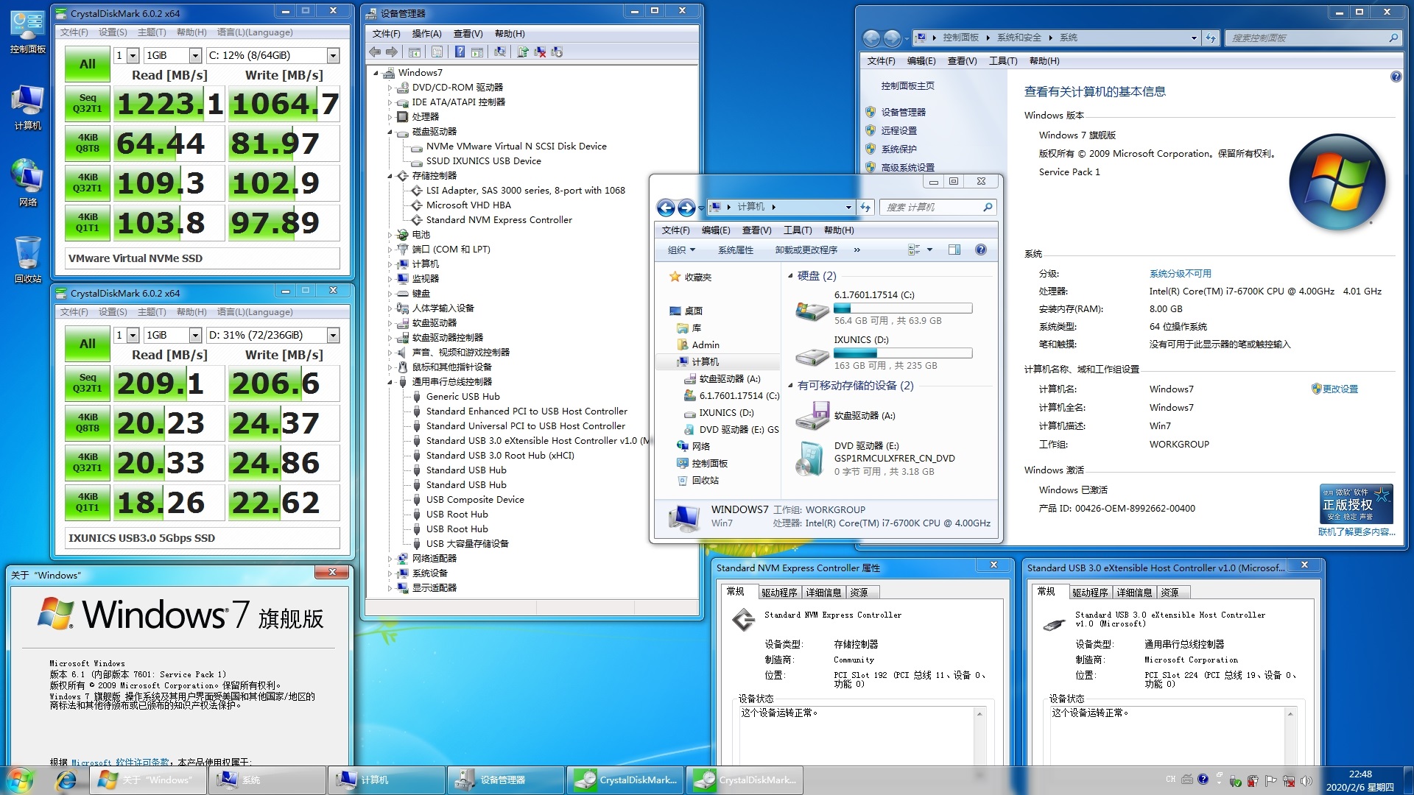Collapse the 磁盘驱动器 node

(x=390, y=132)
